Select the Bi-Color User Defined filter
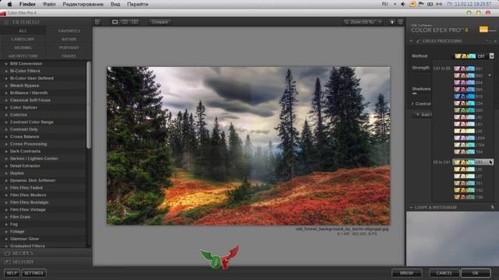Viewport: 499px width, 280px height. click(x=31, y=79)
